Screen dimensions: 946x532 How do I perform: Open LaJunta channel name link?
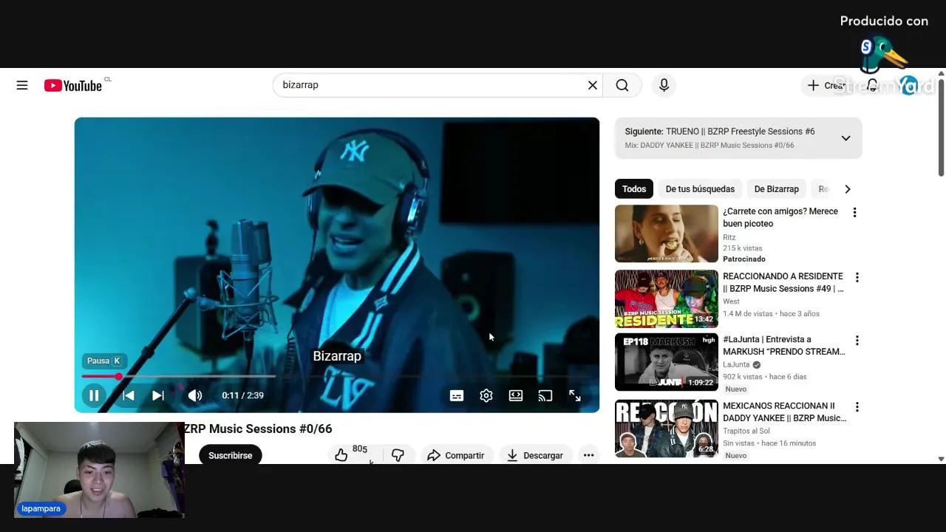[736, 364]
